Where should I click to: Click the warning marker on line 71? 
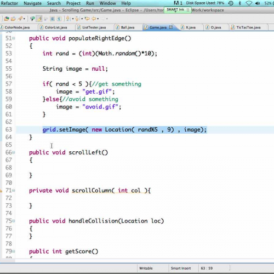click(1, 191)
